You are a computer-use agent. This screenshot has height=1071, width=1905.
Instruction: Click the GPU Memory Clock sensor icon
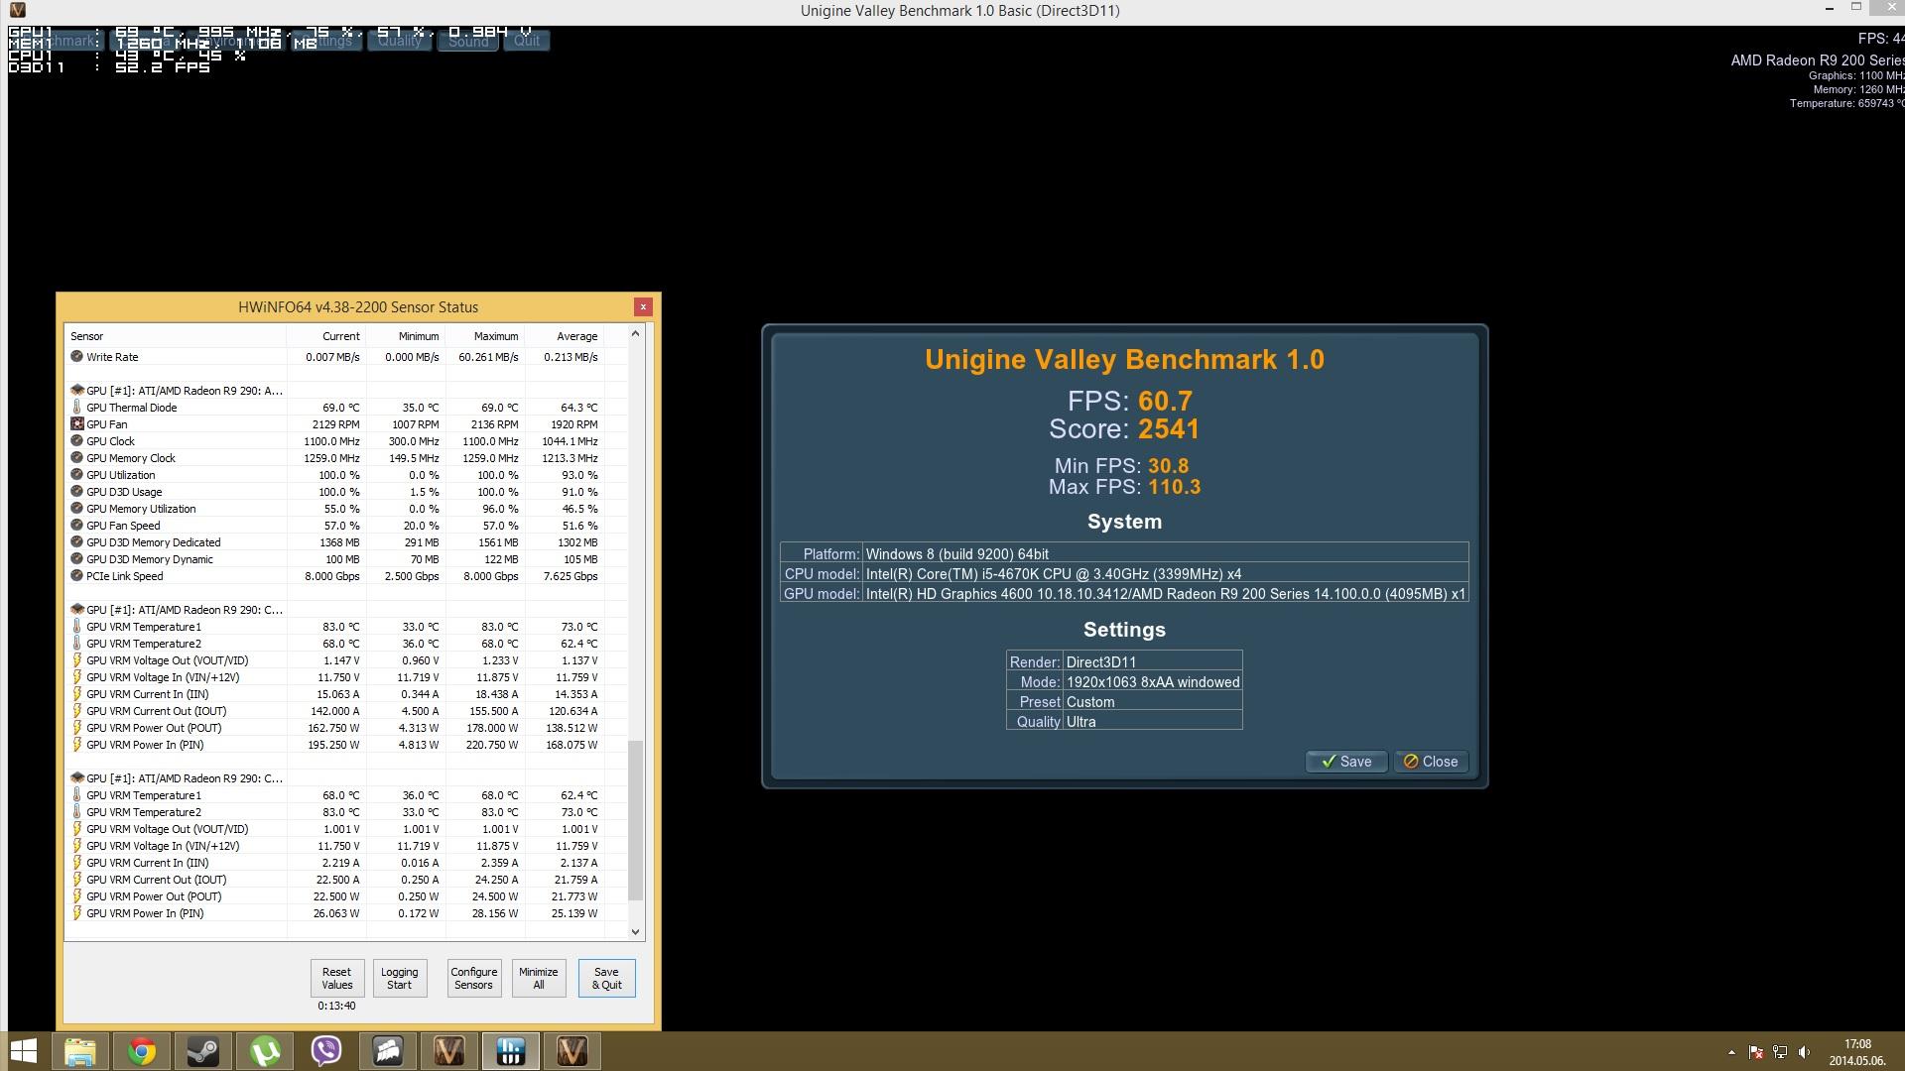(x=76, y=458)
